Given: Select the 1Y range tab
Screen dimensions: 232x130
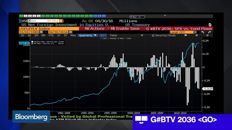Looking at the screenshot, I should tap(59, 35).
